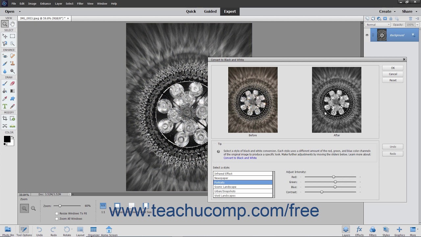Select the Zoom In mode button
The image size is (421, 237).
coord(24,208)
